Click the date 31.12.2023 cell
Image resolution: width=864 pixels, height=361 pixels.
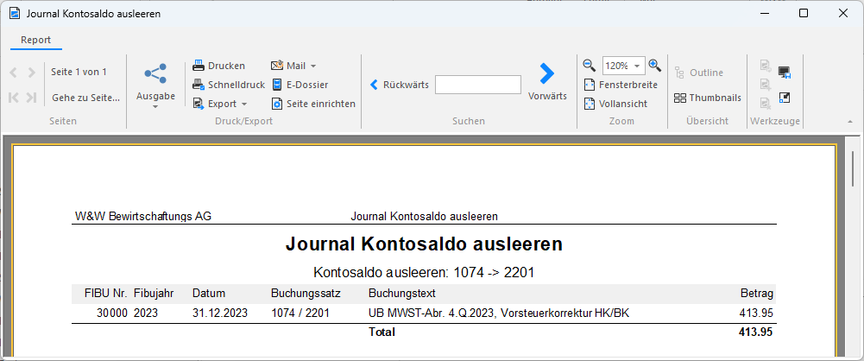pos(220,313)
